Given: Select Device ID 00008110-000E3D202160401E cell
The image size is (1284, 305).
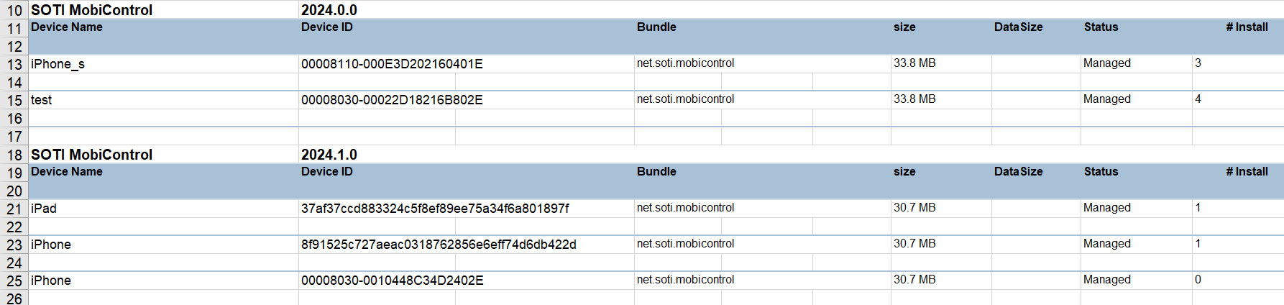Looking at the screenshot, I should point(467,64).
